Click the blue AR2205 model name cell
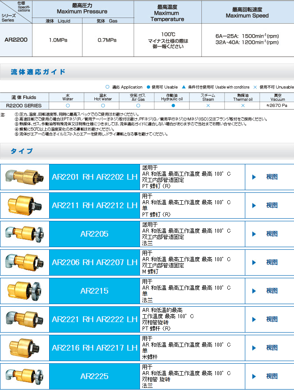 pos(94,234)
